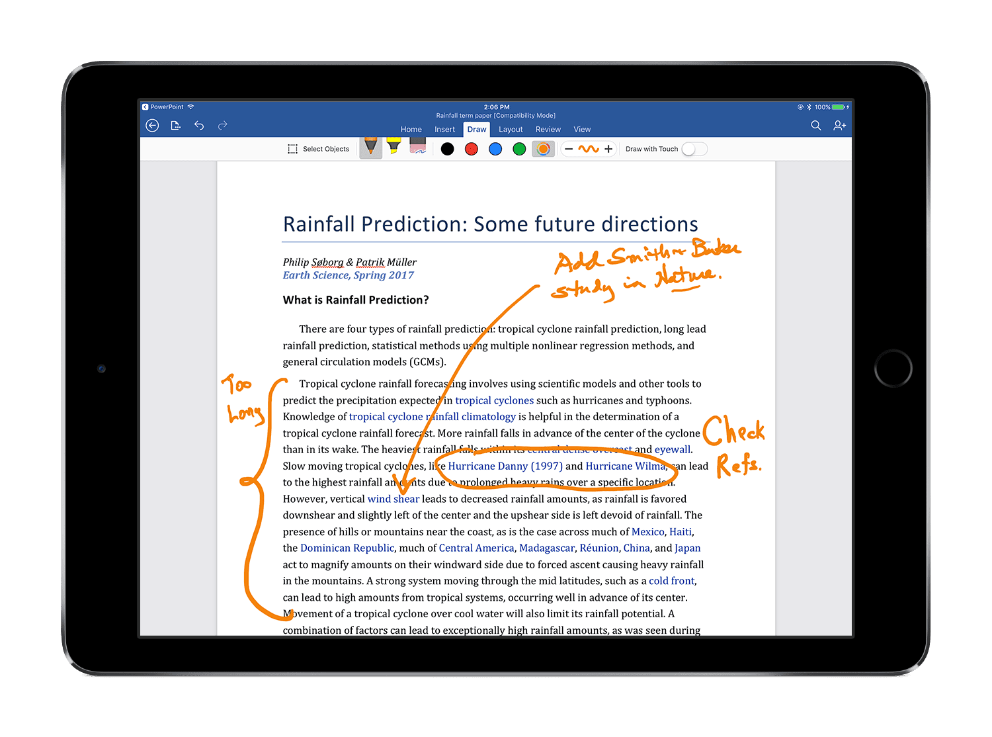Open the China link
The image size is (992, 737).
(637, 548)
